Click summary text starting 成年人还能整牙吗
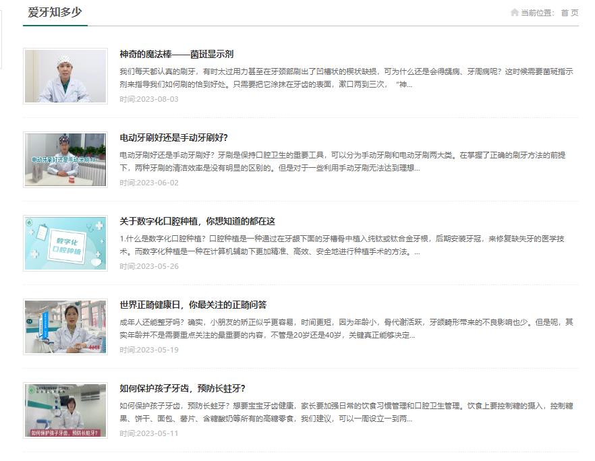Image resolution: width=595 pixels, height=461 pixels. tap(346, 329)
